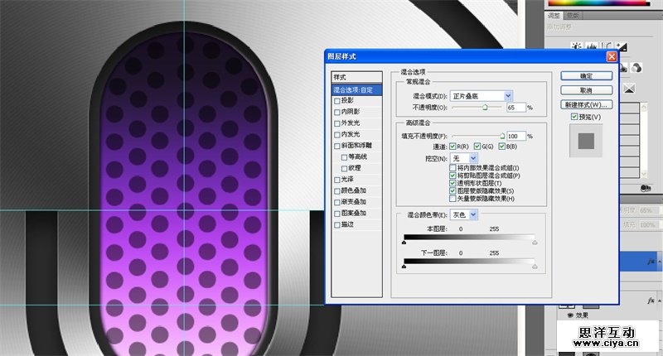The height and width of the screenshot is (356, 663).
Task: Enable the 外发光 outer glow checkbox
Action: 337,123
